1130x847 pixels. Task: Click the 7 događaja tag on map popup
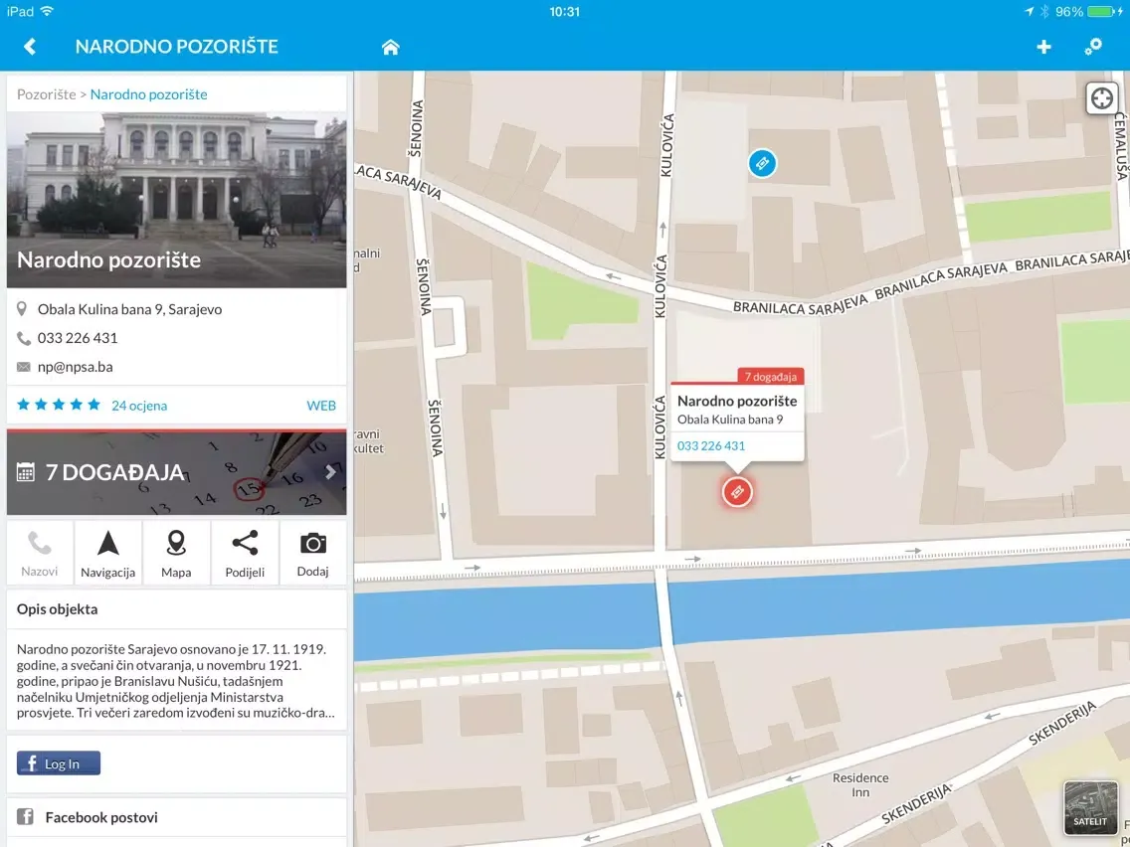pyautogui.click(x=770, y=377)
